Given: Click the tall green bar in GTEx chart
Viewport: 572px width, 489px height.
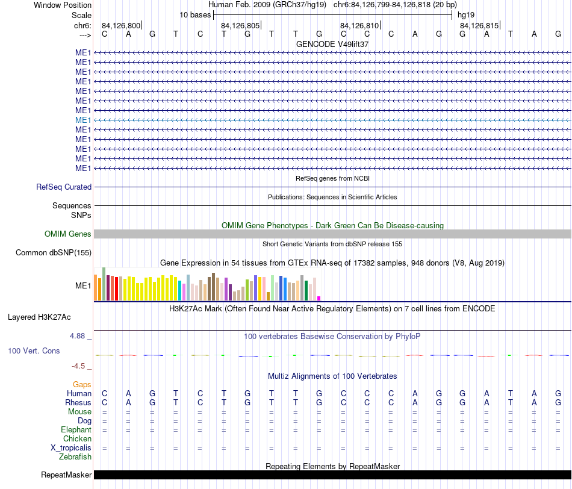Looking at the screenshot, I should point(104,284).
